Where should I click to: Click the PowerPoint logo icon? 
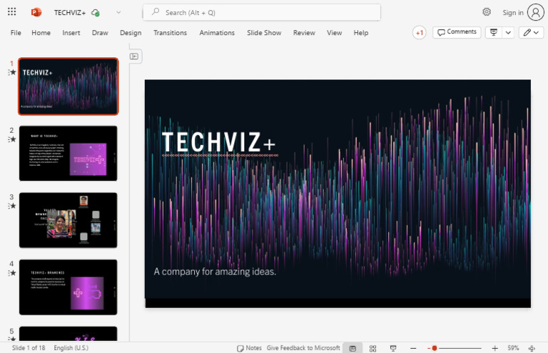tap(36, 12)
